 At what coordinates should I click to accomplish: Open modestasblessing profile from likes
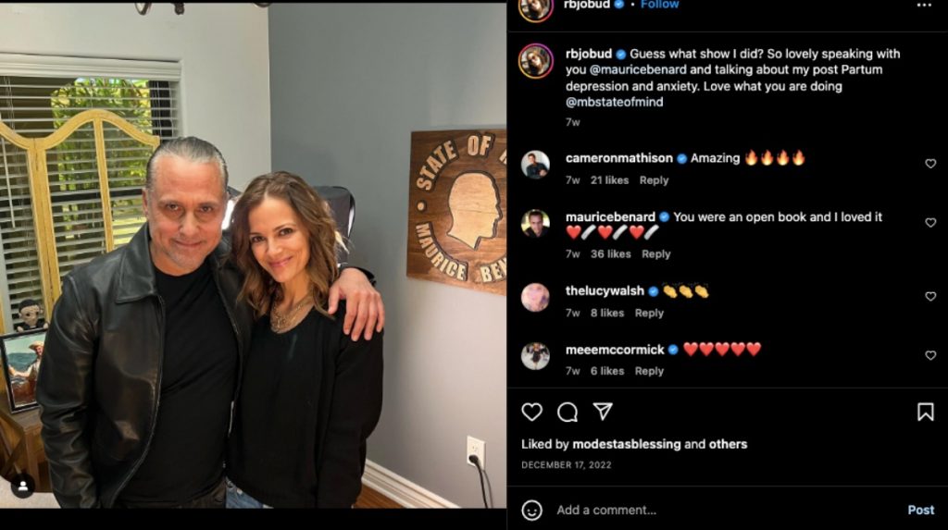(627, 444)
